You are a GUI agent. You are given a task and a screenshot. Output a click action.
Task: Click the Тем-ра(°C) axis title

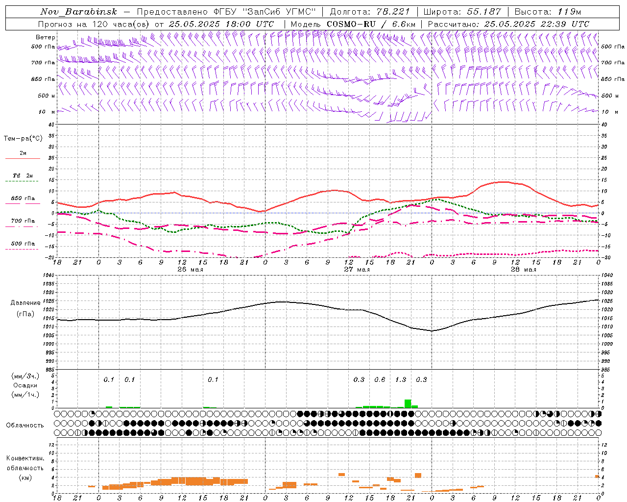coord(23,139)
